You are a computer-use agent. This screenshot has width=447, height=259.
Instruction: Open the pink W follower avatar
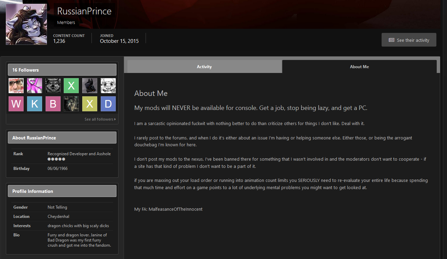(16, 104)
